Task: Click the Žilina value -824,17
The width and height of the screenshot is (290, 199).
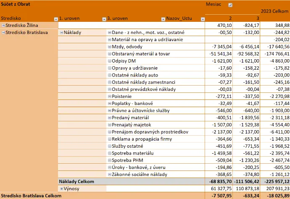Action: point(251,26)
